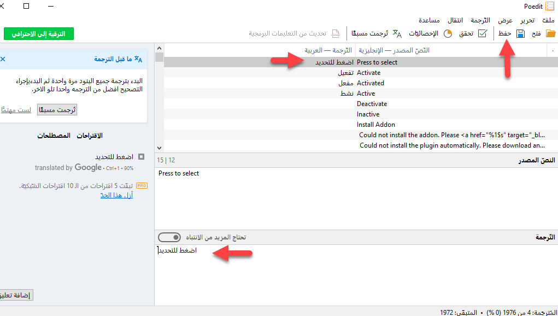Open the مساعدة menu
The height and width of the screenshot is (316, 558).
click(x=429, y=20)
